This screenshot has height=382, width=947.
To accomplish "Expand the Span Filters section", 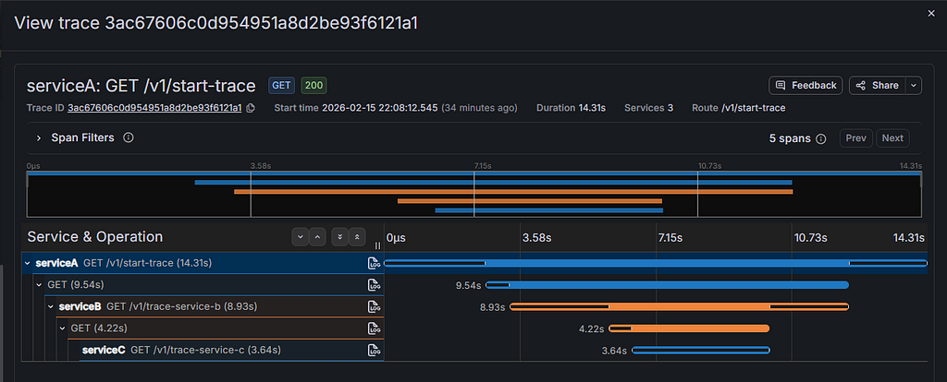I will (39, 138).
